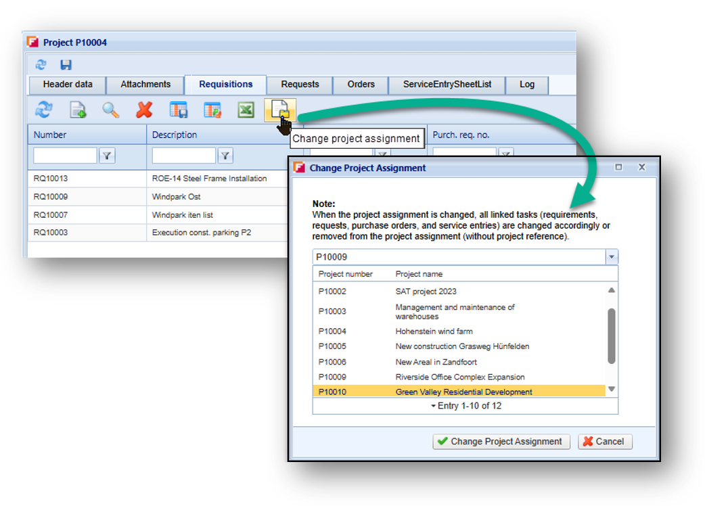Viewport: 705px width, 506px height.
Task: Delete requisition using the red X icon
Action: [x=144, y=110]
